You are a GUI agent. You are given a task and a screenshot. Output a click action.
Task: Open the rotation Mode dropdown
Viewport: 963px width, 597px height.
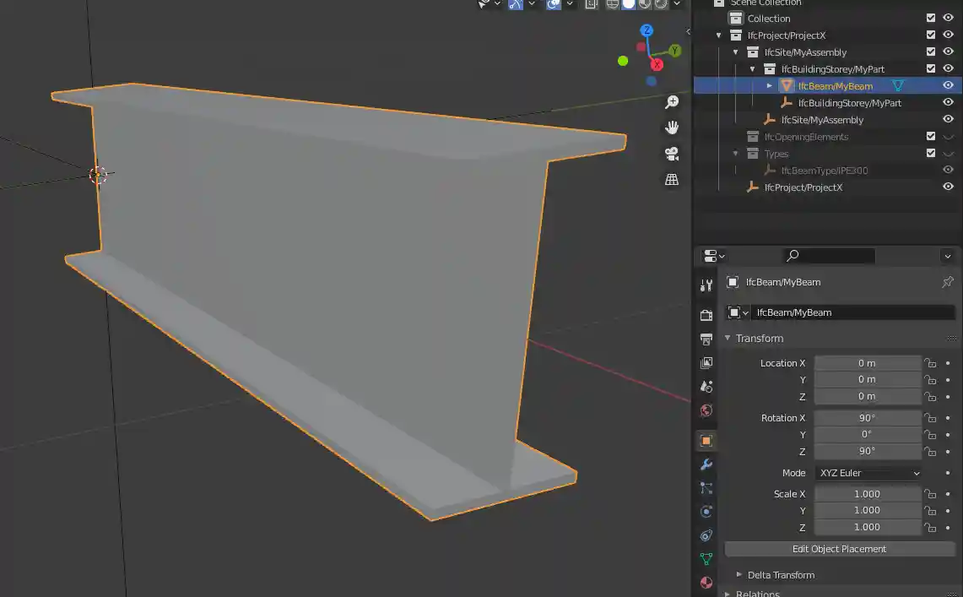[868, 473]
